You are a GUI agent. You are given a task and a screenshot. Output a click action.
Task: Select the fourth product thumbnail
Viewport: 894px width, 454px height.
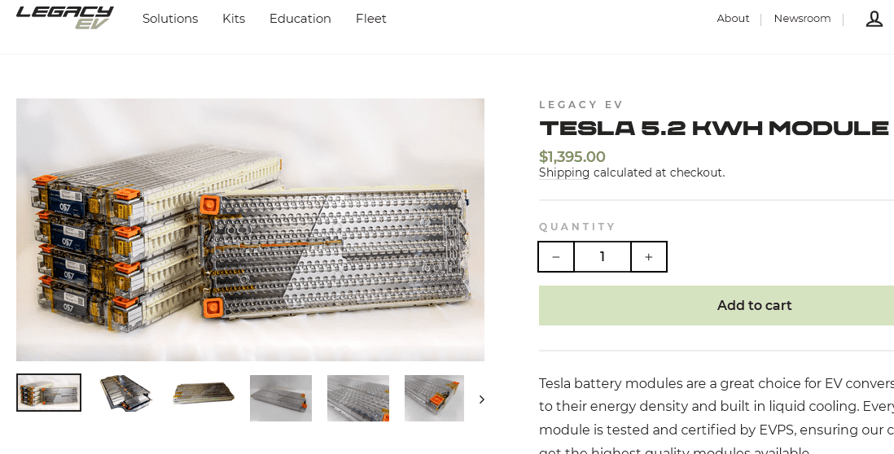(281, 398)
